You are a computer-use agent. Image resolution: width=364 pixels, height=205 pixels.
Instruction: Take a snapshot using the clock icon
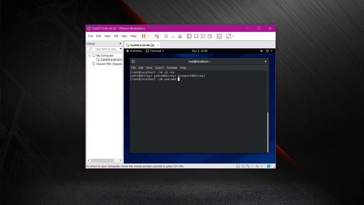pos(166,36)
